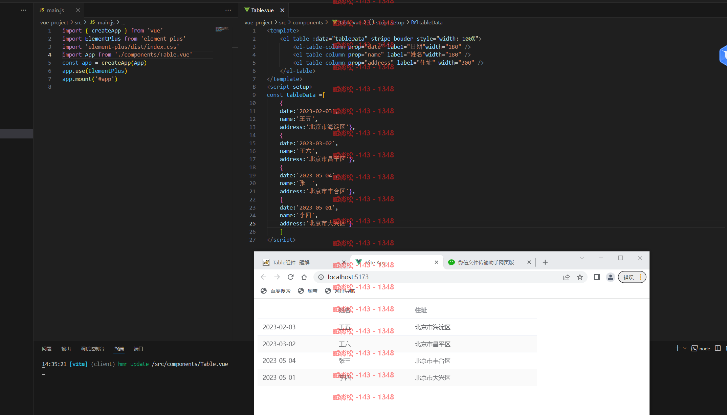Screen dimensions: 727x415
Task: Open the browser tab search dropdown
Action: click(x=582, y=258)
